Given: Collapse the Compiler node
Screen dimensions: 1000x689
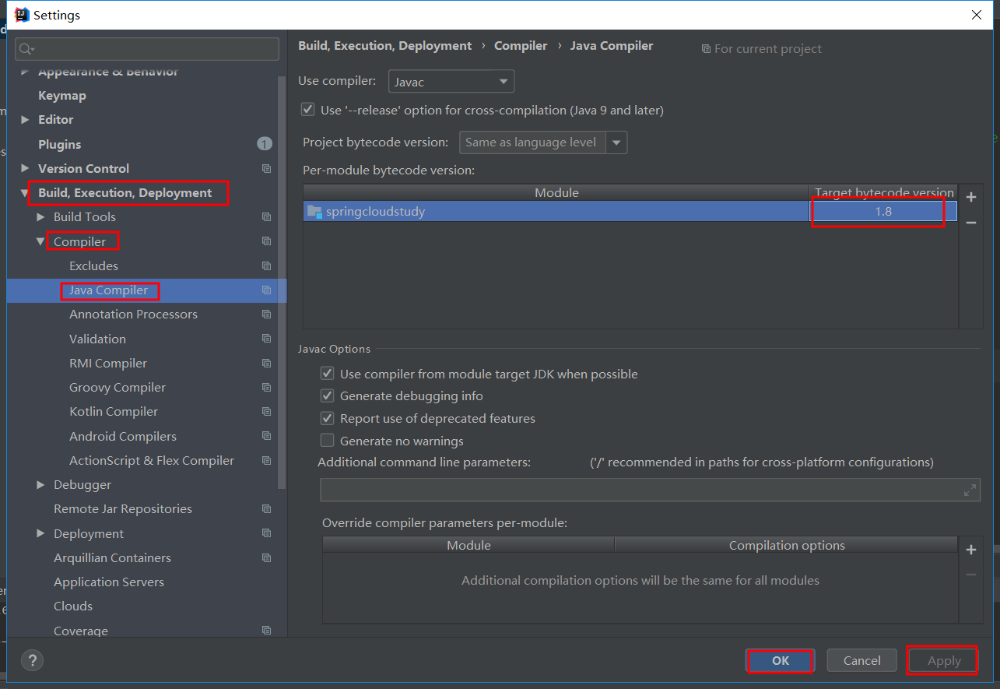Looking at the screenshot, I should coord(40,241).
